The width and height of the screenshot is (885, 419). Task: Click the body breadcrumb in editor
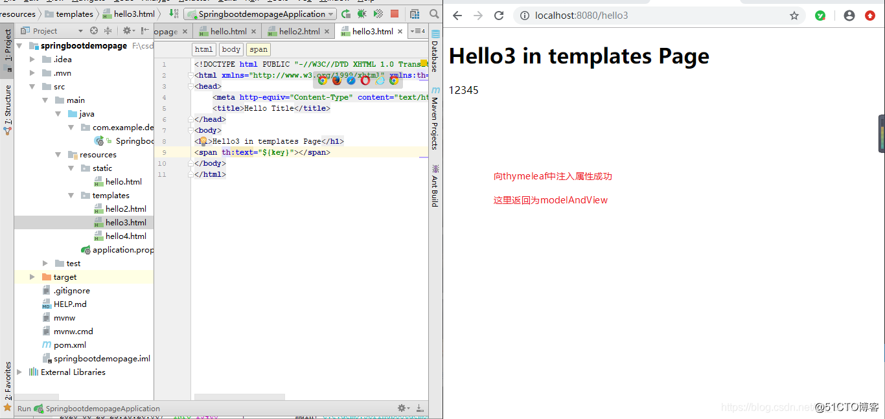pyautogui.click(x=231, y=49)
